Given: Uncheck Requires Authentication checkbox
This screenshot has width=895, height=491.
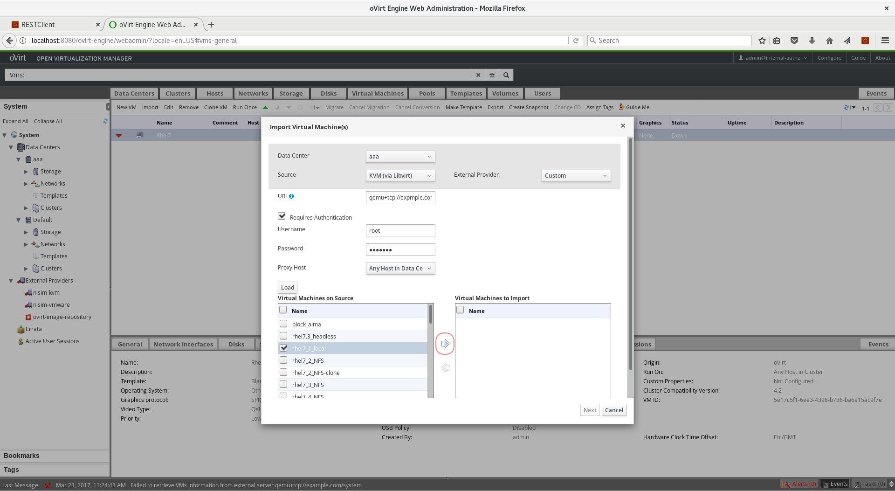Looking at the screenshot, I should click(282, 216).
